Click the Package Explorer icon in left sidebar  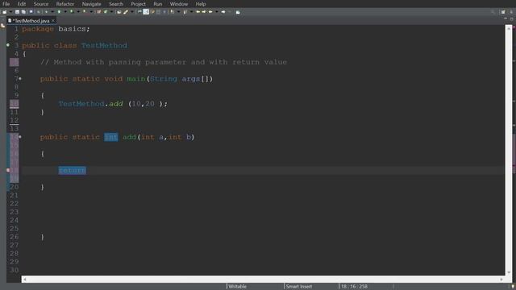pyautogui.click(x=2, y=25)
